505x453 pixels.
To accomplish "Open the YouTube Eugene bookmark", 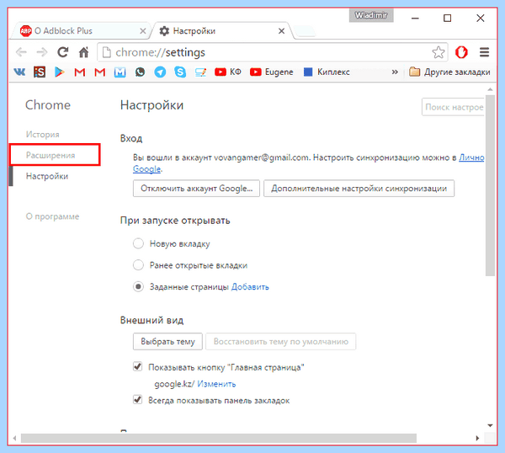I will pos(272,72).
